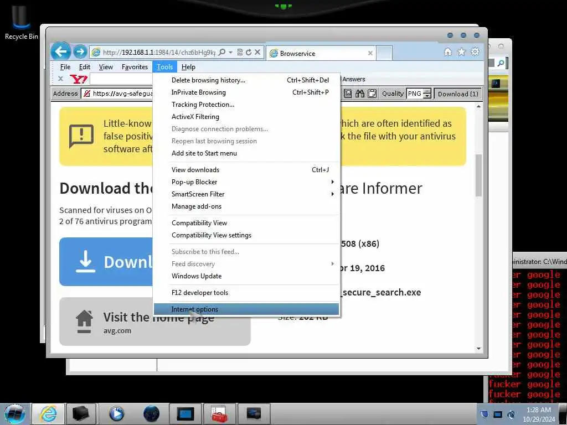This screenshot has width=567, height=425.
Task: Click the clock in the system tray
Action: coord(538,414)
